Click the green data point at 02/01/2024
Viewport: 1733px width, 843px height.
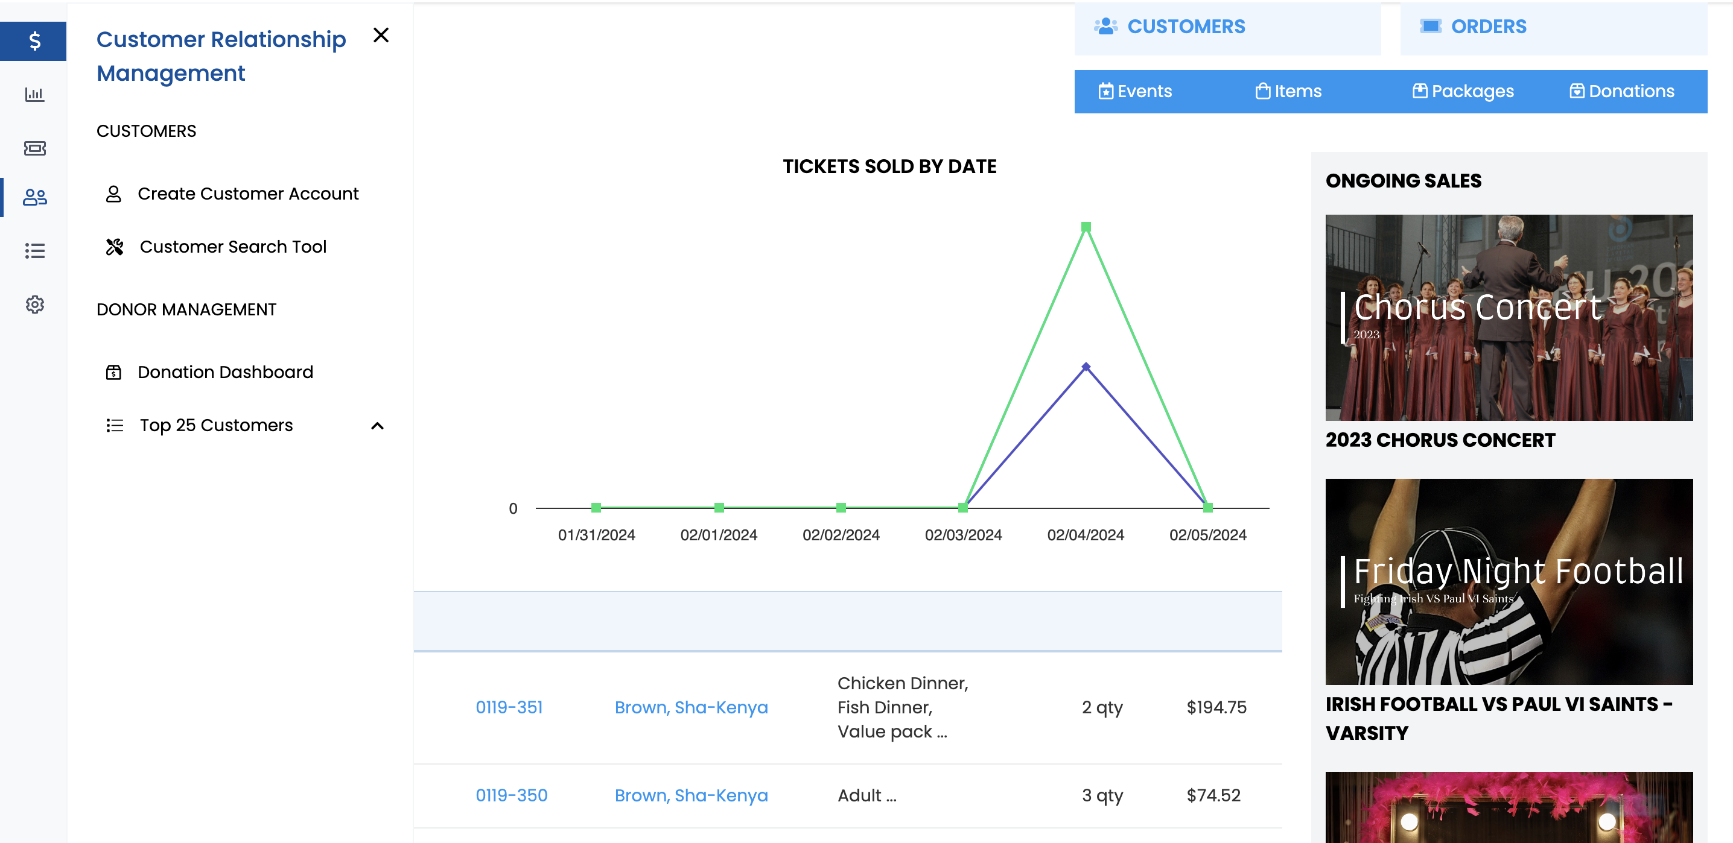point(719,508)
